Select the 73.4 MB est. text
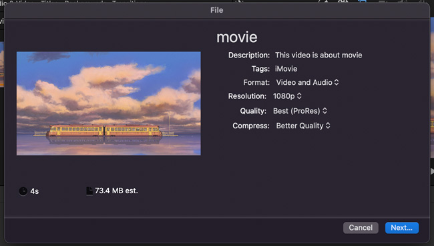 116,191
